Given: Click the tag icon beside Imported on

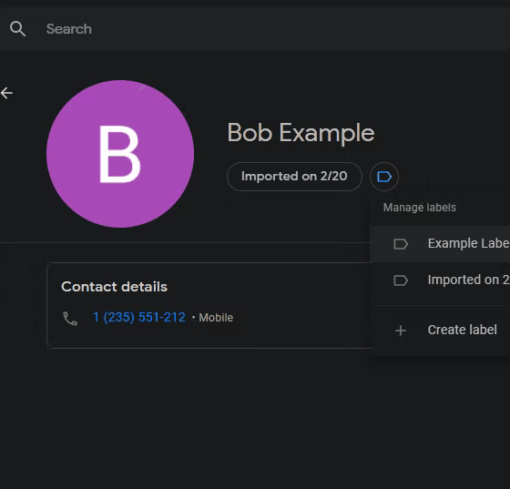Looking at the screenshot, I should [401, 280].
